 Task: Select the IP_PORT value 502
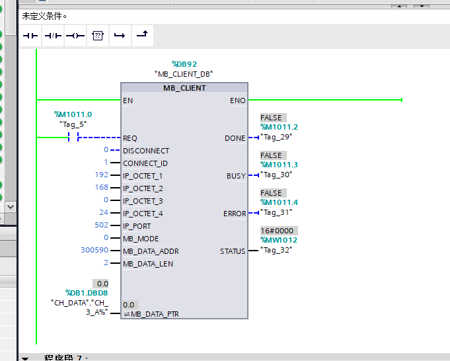pos(101,226)
